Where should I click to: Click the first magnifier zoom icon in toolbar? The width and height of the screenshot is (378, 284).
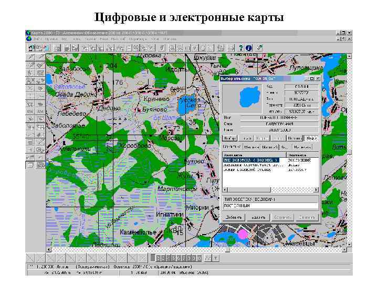[x=172, y=48]
